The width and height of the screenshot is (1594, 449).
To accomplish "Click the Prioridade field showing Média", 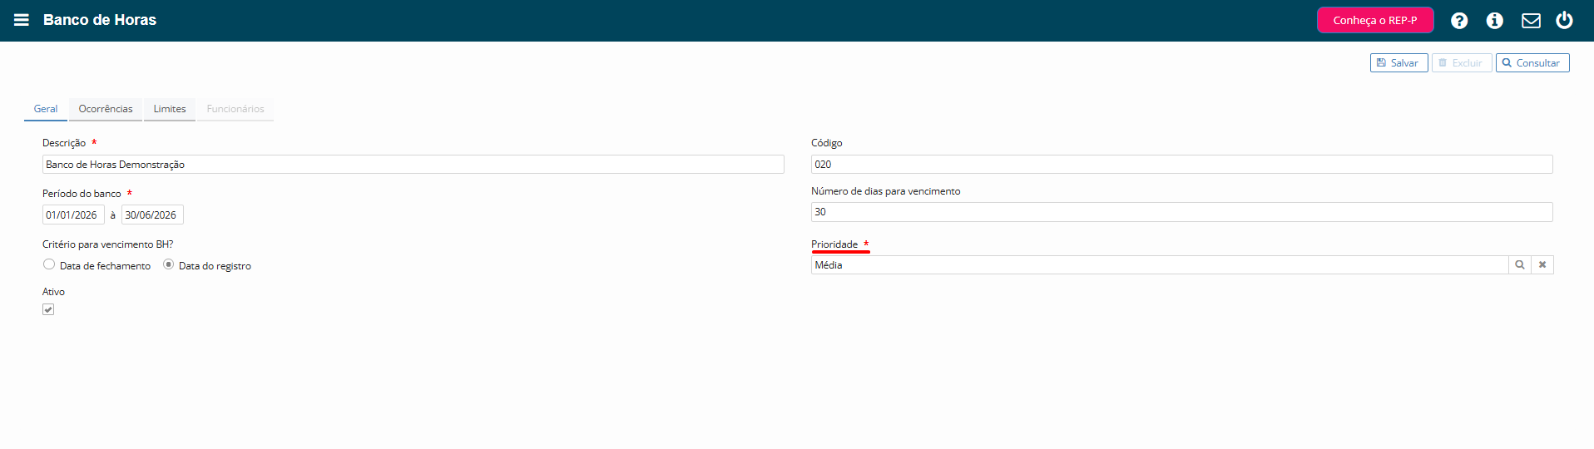I will [x=1160, y=264].
